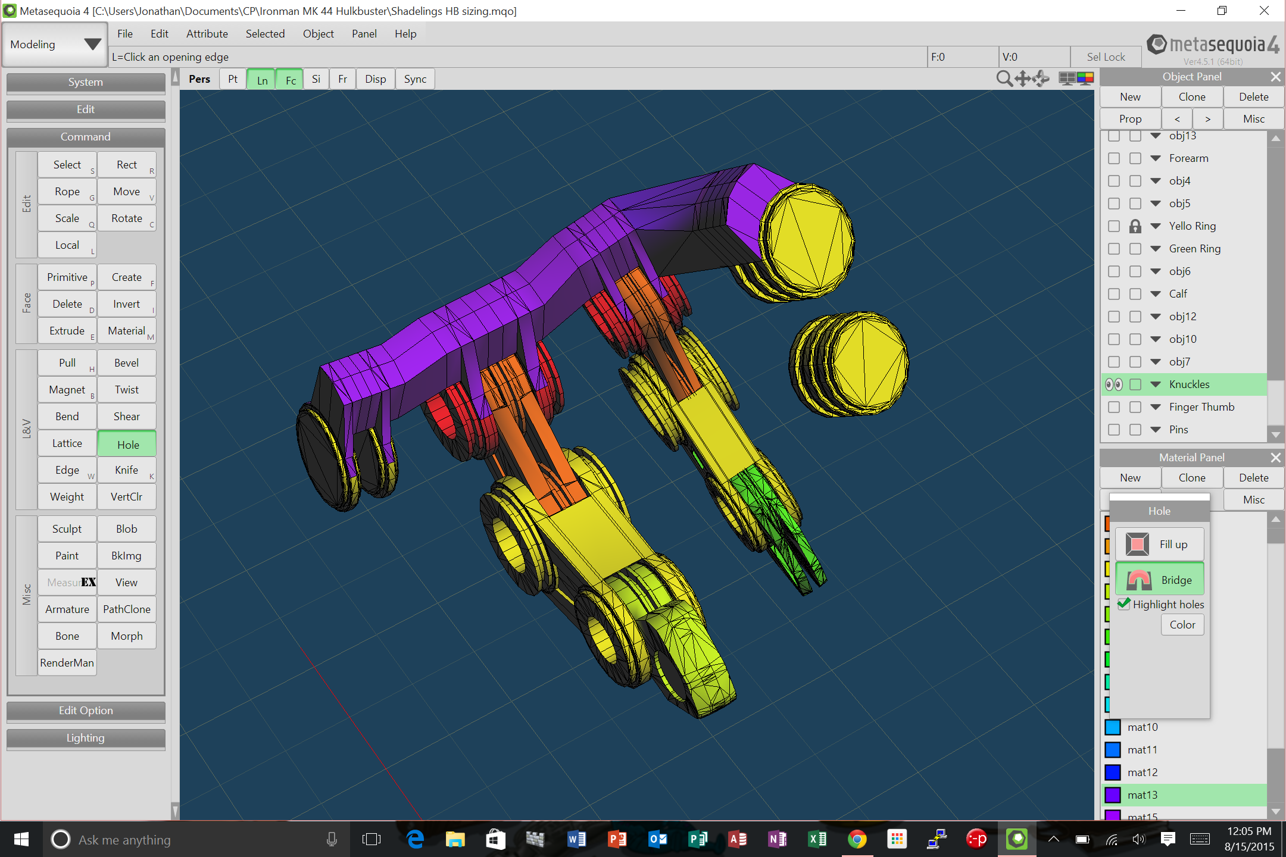The image size is (1286, 857).
Task: Click the Object Panel scroll down arrow
Action: point(1275,435)
